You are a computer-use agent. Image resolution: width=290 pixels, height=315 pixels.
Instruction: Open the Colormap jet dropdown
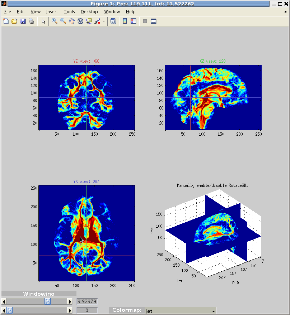point(180,311)
